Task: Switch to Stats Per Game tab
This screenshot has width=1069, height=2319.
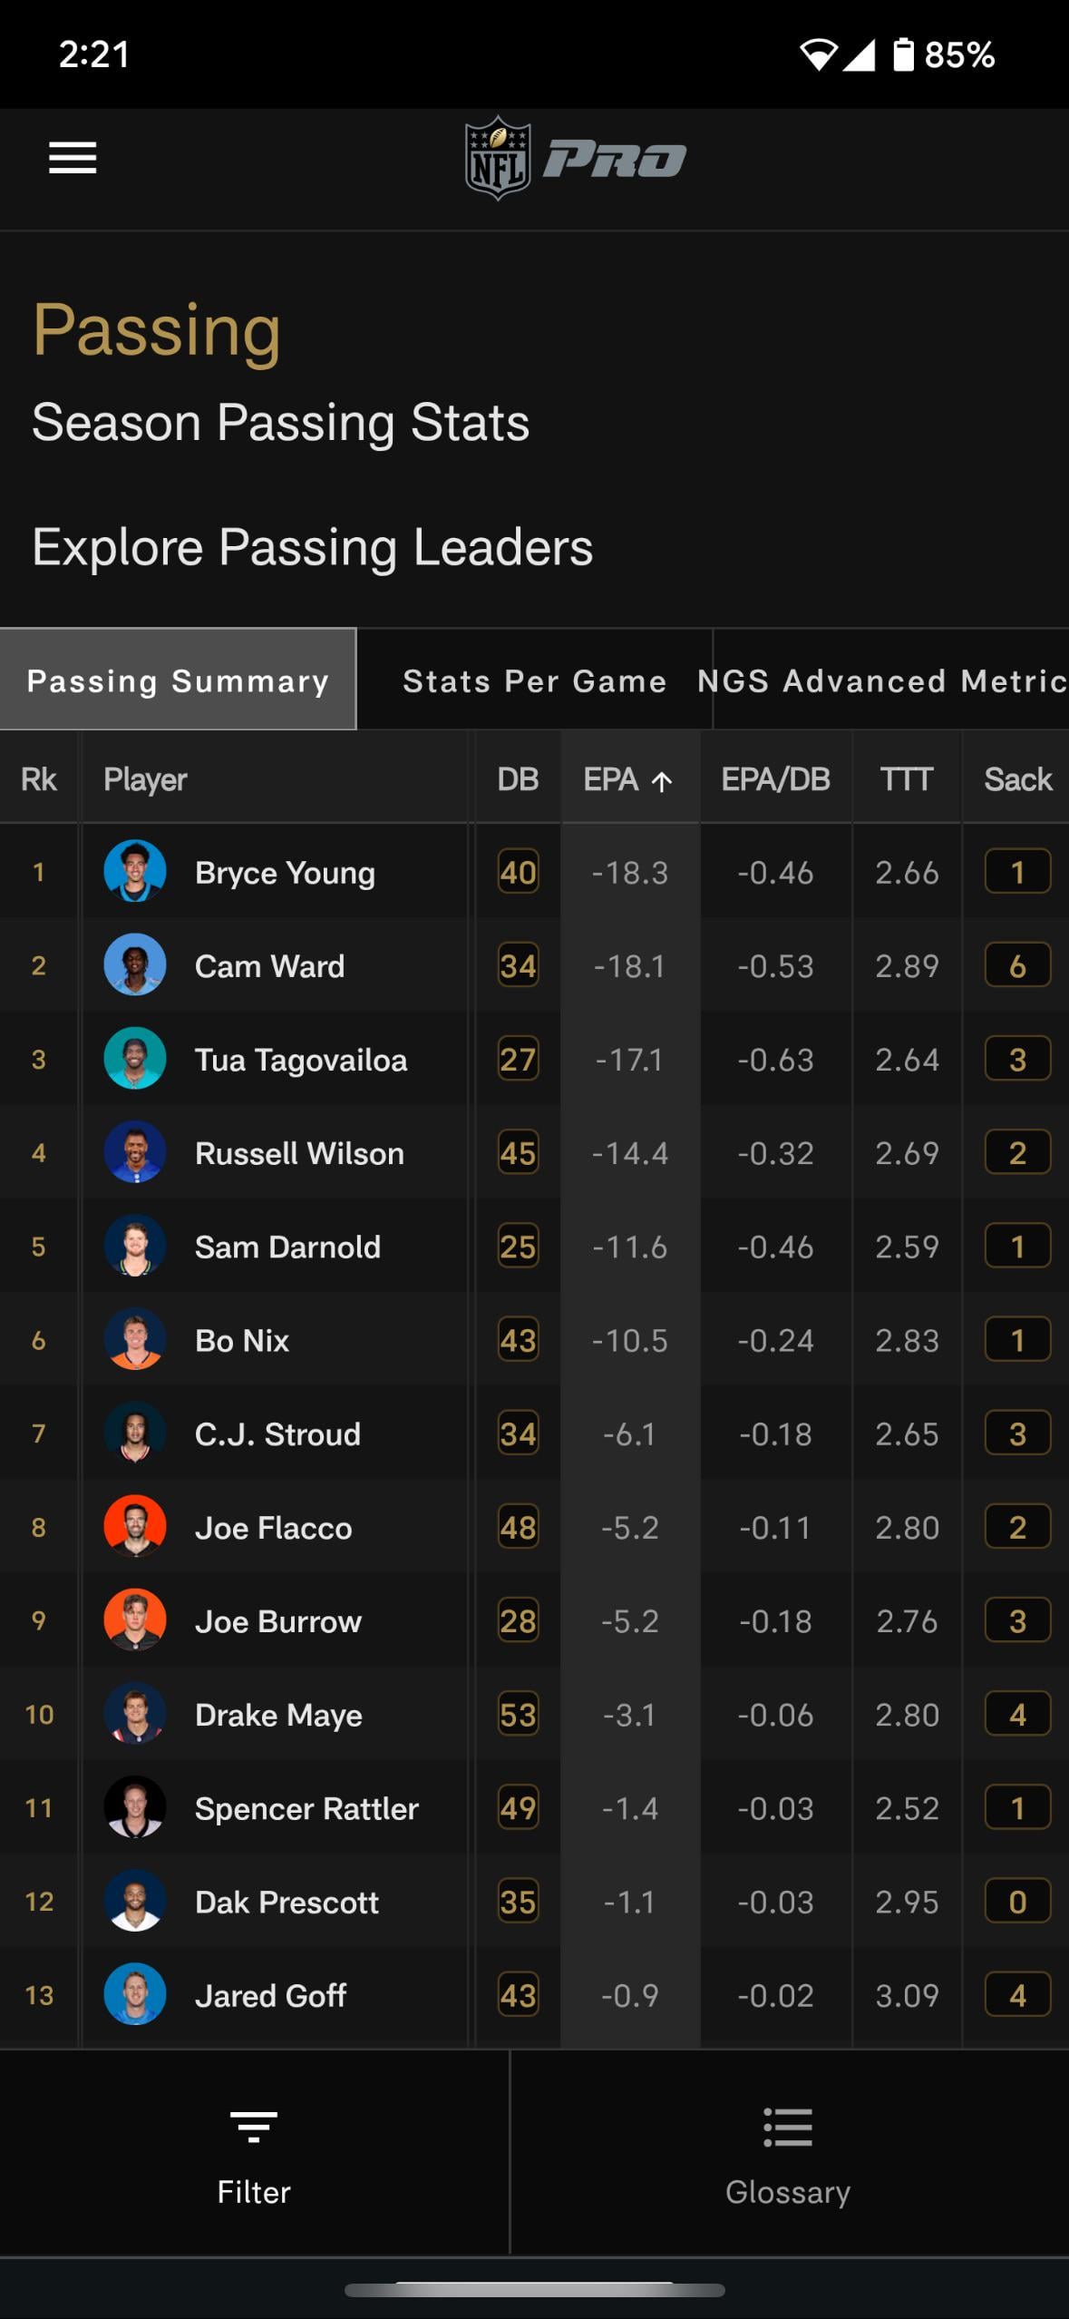Action: click(x=534, y=680)
